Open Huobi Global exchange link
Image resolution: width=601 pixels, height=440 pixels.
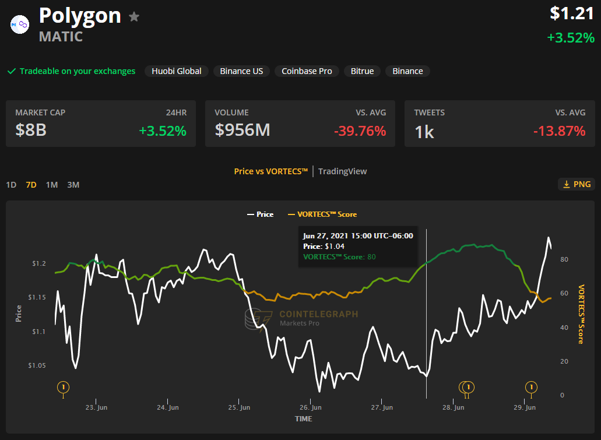click(177, 71)
